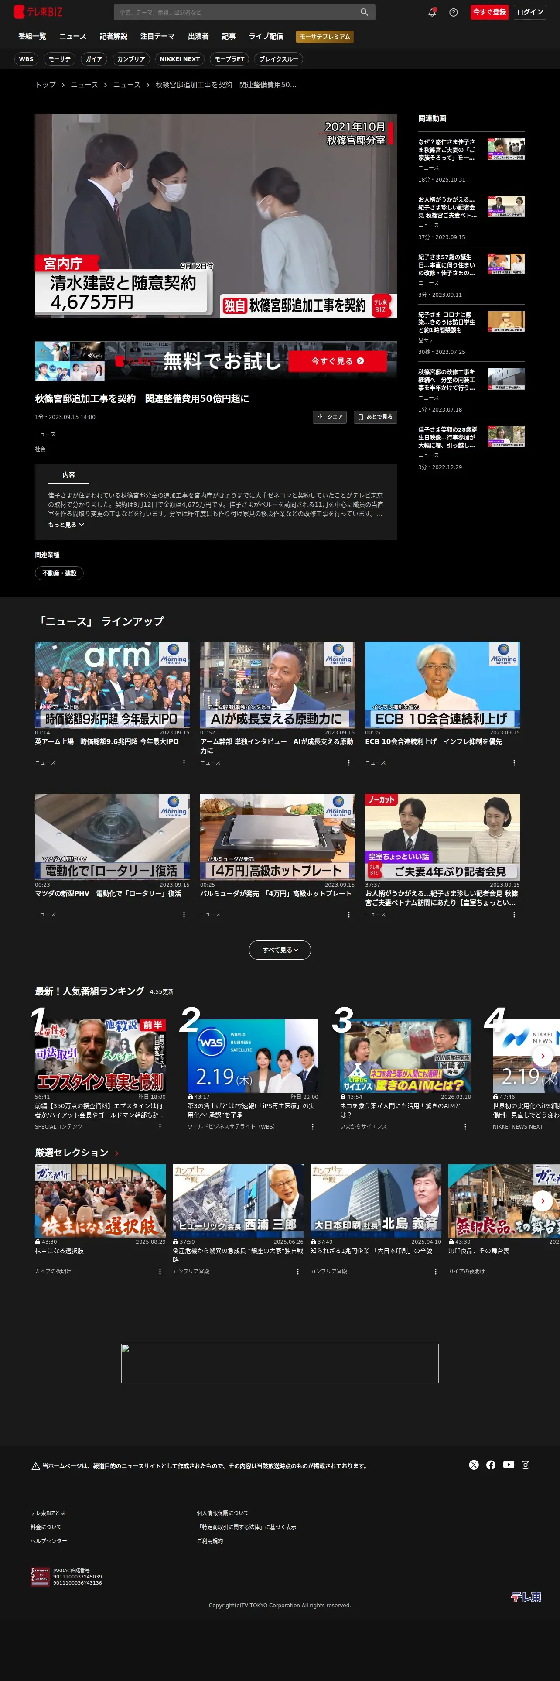
Task: Open three-dot menu for 株主になる選択肢
Action: tap(160, 1271)
